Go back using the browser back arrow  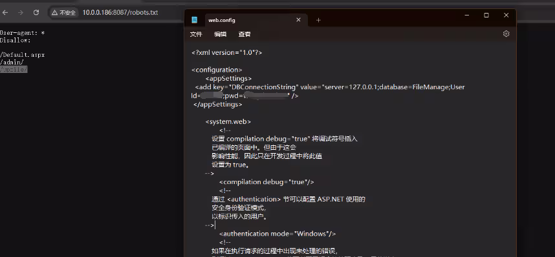point(5,12)
